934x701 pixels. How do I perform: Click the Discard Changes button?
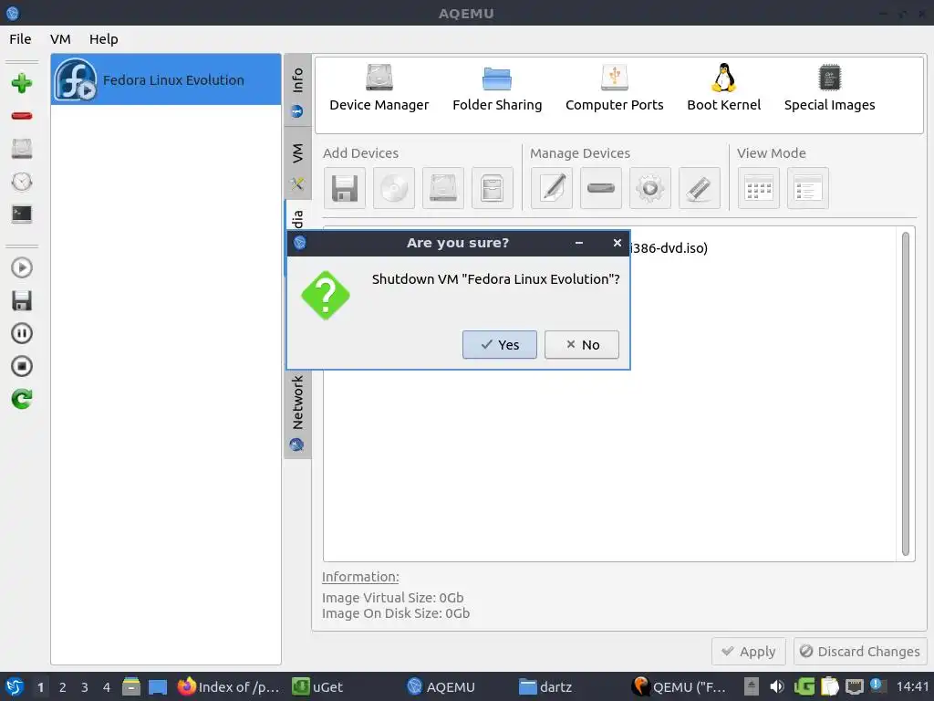point(859,652)
